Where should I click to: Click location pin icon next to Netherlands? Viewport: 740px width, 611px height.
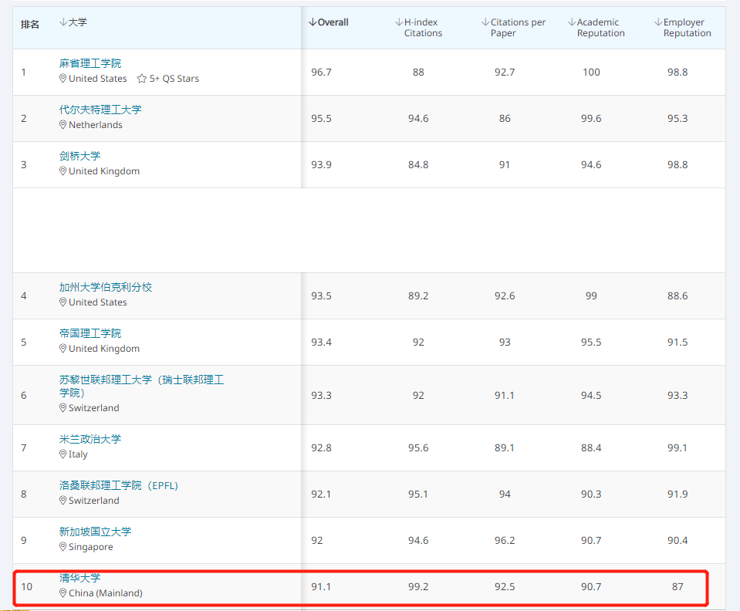coord(63,124)
